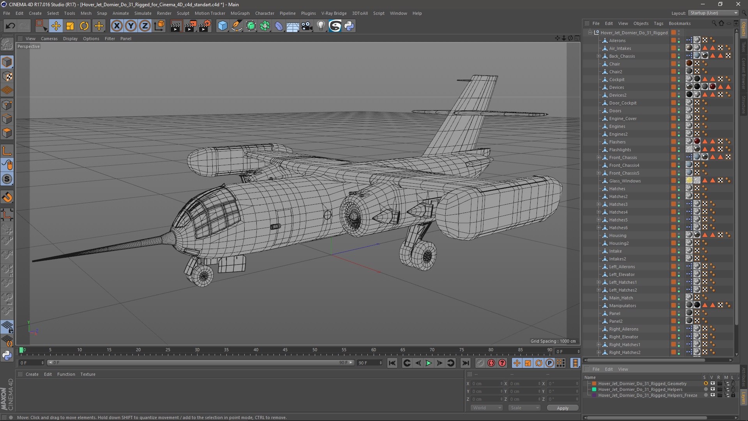Screen dimensions: 748x421
Task: Click the spline pen tool icon
Action: [237, 26]
